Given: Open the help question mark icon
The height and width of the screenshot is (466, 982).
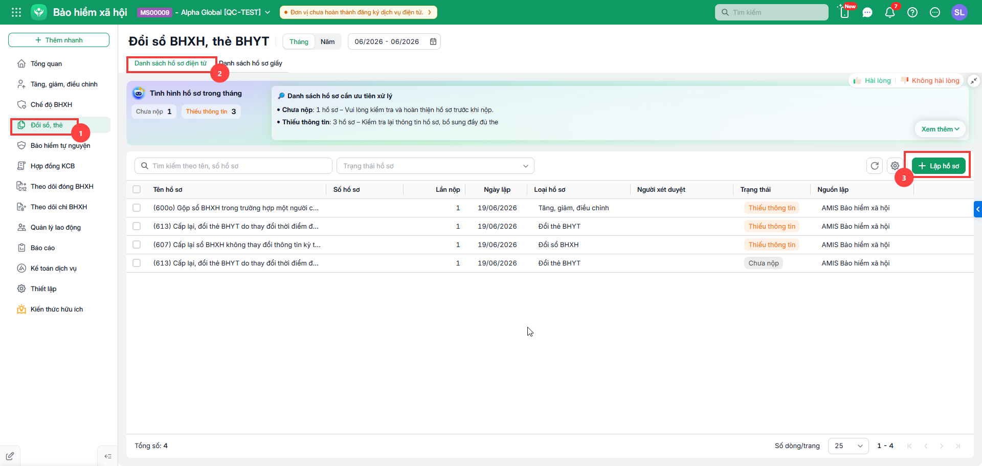Looking at the screenshot, I should tap(912, 12).
